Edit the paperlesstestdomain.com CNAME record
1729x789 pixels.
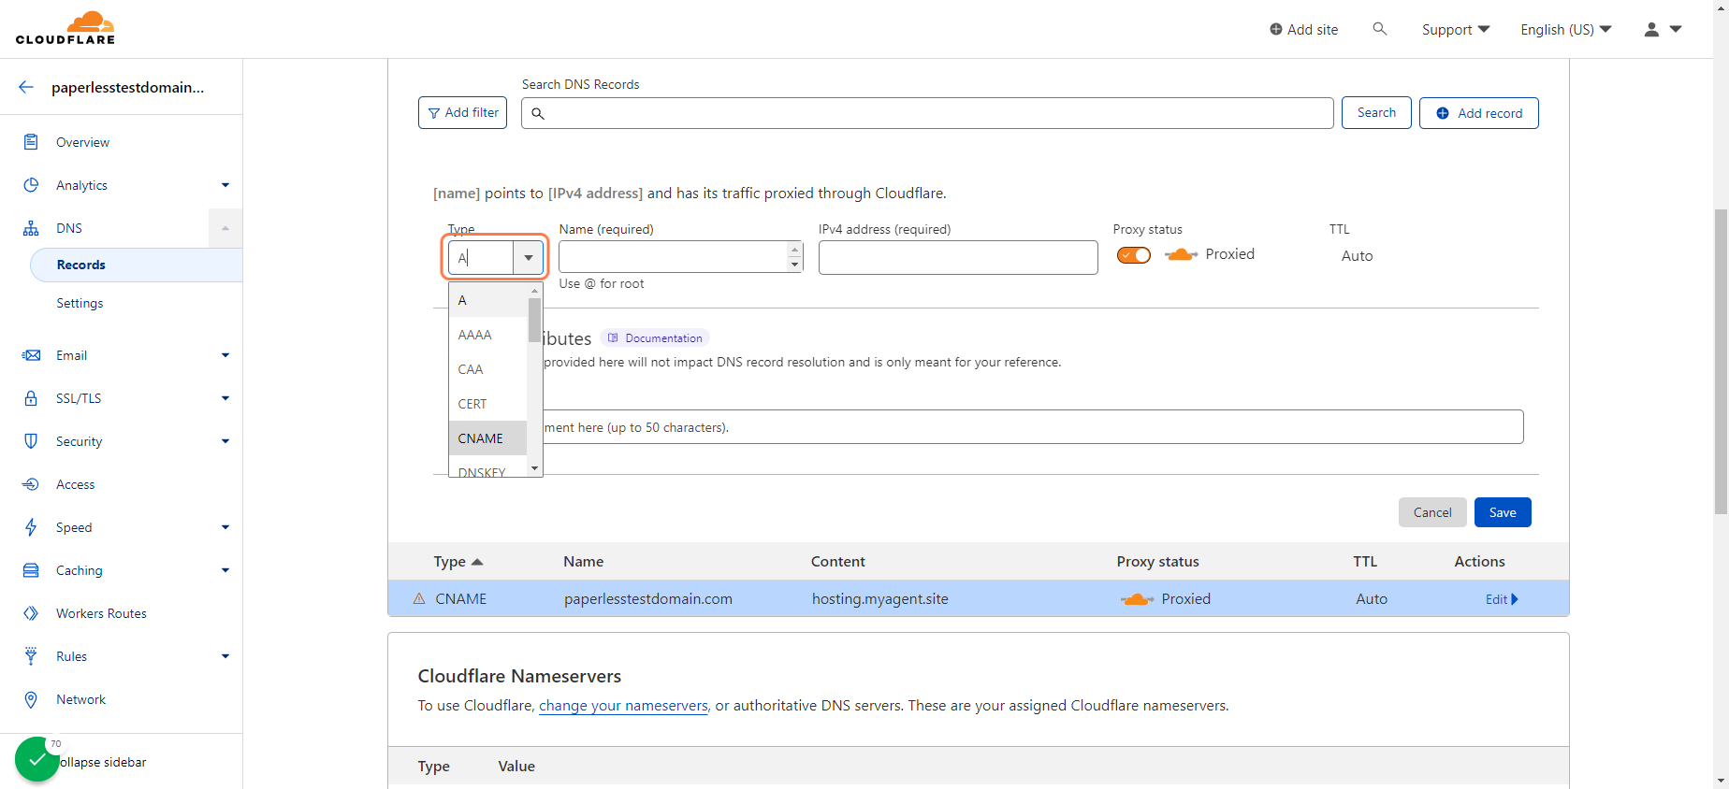point(1502,599)
